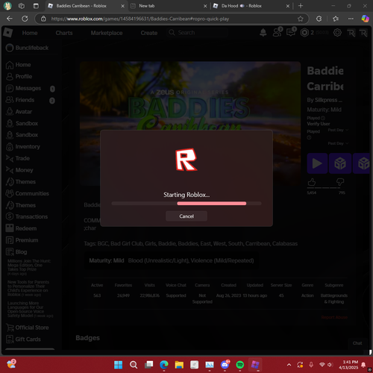Open the Home tab in Roblox top navigation
The height and width of the screenshot is (373, 373).
click(x=30, y=33)
